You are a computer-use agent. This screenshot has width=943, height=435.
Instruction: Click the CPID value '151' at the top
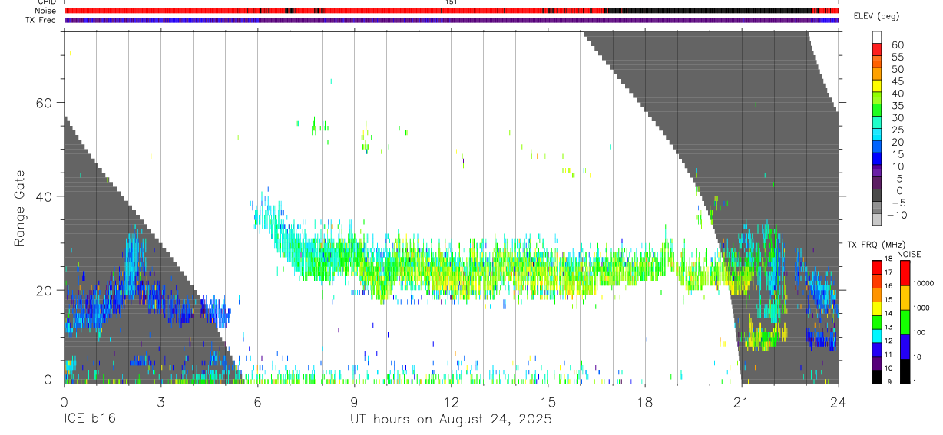coord(452,2)
